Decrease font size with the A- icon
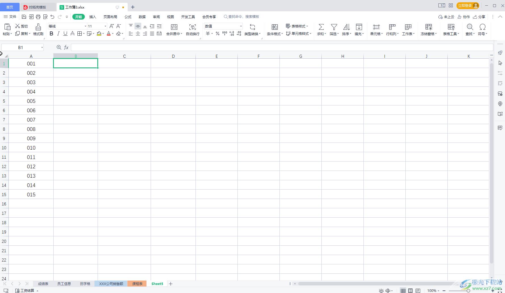The height and width of the screenshot is (293, 505). [x=119, y=26]
